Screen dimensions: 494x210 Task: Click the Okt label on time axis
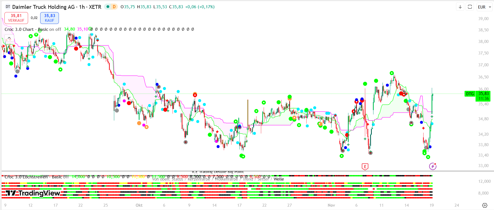(x=139, y=205)
